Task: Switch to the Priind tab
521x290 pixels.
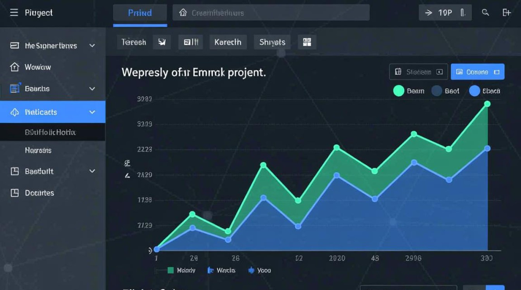Action: (x=140, y=13)
